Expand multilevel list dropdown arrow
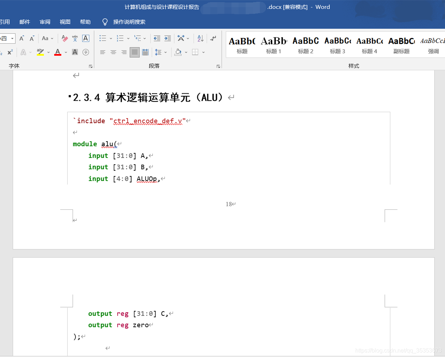The height and width of the screenshot is (357, 445). point(145,38)
